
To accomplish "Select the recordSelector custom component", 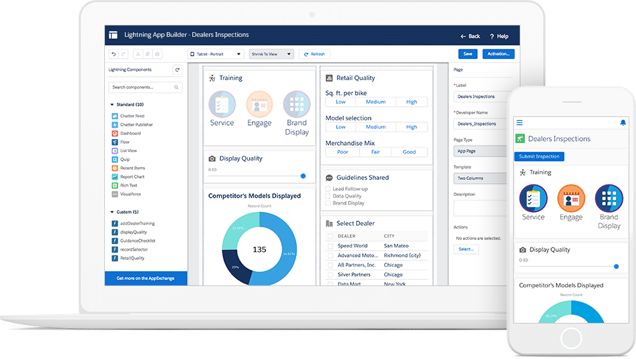I will (130, 249).
